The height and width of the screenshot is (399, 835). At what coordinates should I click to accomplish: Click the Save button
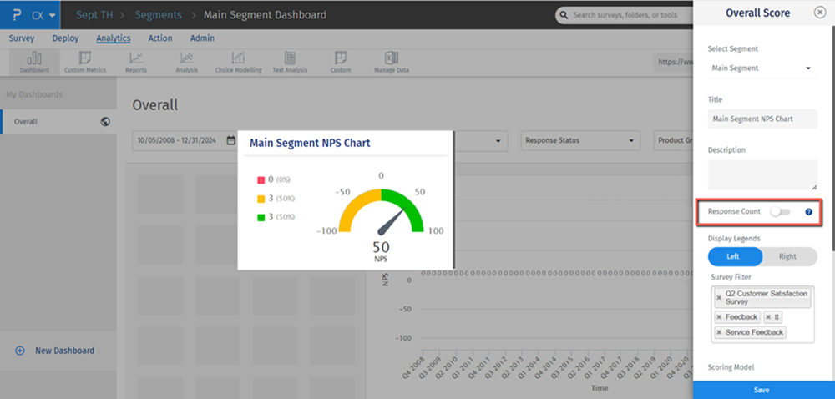(762, 390)
